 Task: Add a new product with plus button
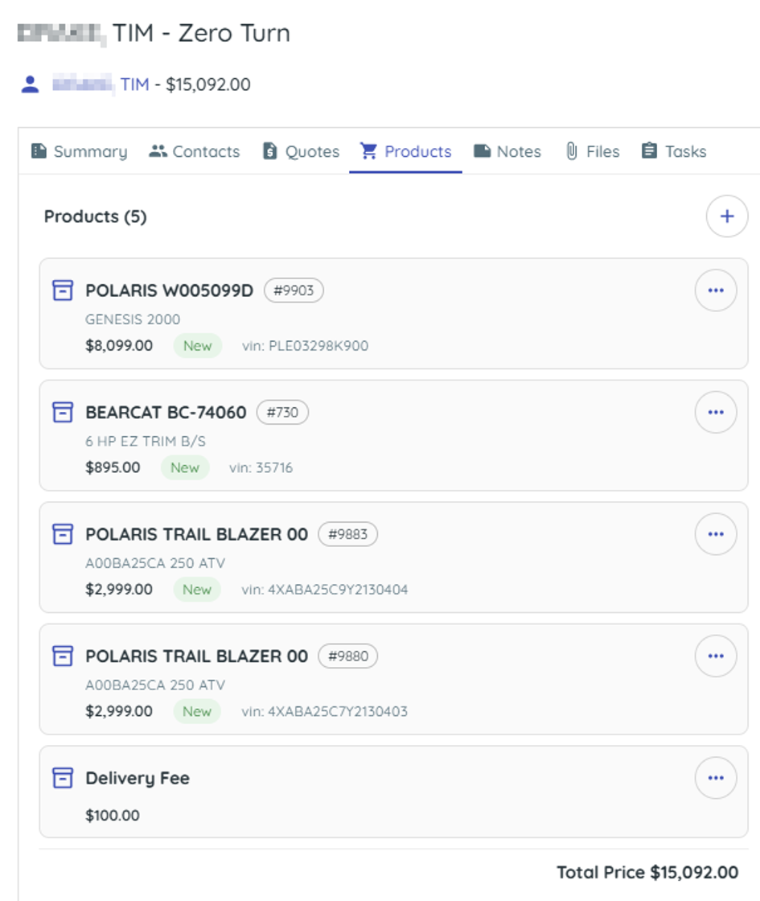(727, 216)
